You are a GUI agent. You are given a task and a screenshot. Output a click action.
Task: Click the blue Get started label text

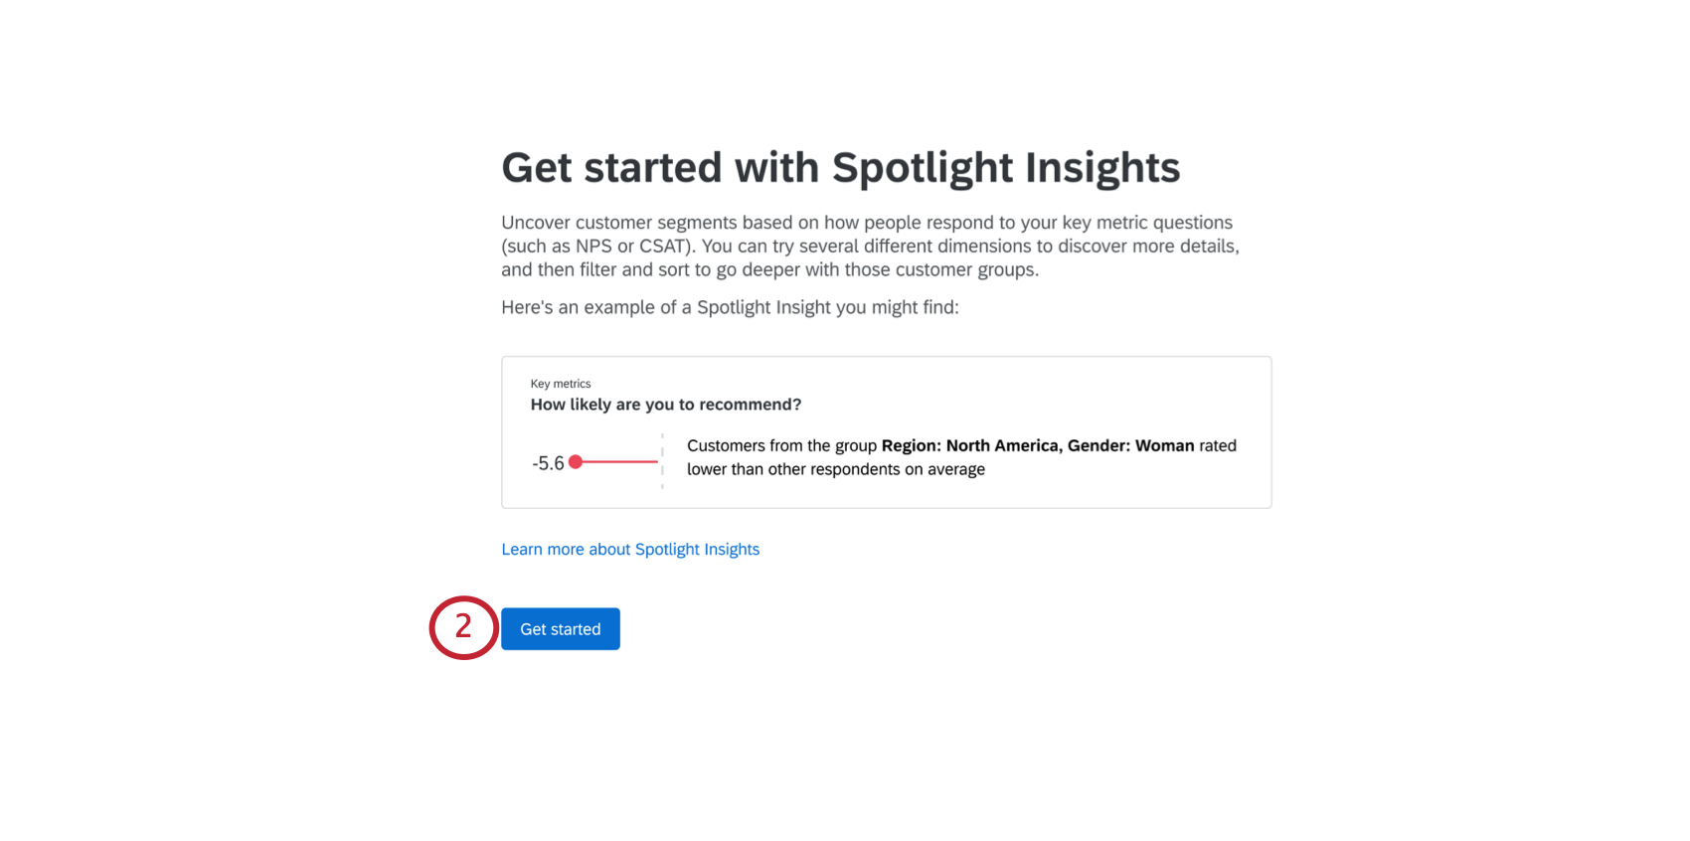point(560,628)
